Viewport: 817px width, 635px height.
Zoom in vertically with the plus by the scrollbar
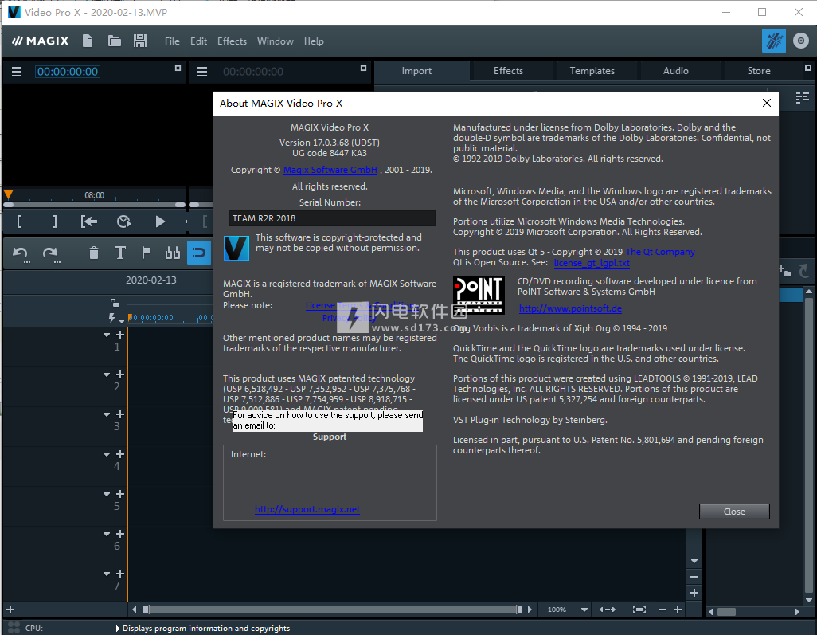pos(694,593)
